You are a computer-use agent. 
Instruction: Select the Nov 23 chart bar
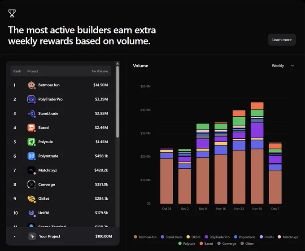239,157
